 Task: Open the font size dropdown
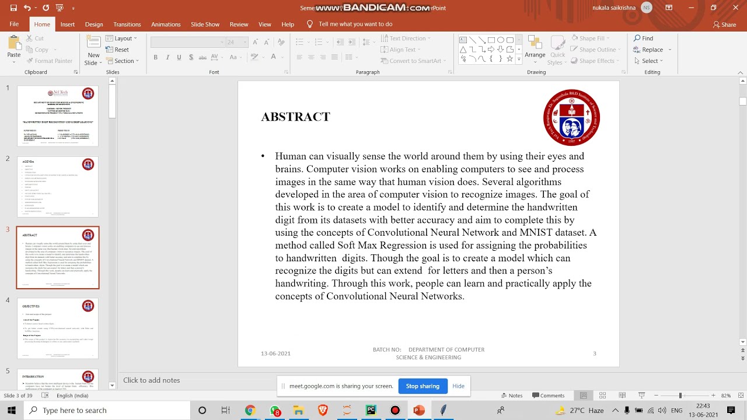coord(245,42)
